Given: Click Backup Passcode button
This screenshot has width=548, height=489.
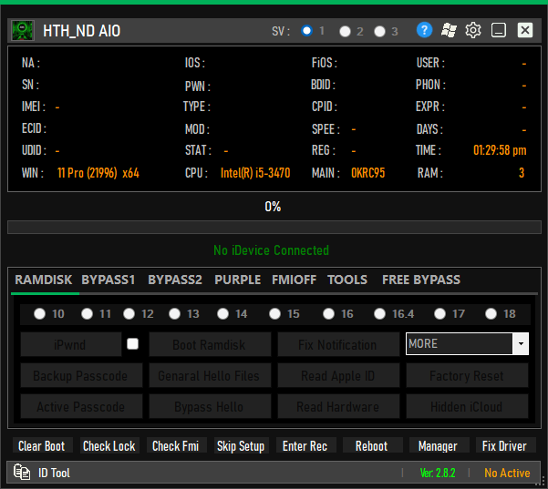Looking at the screenshot, I should coord(81,375).
